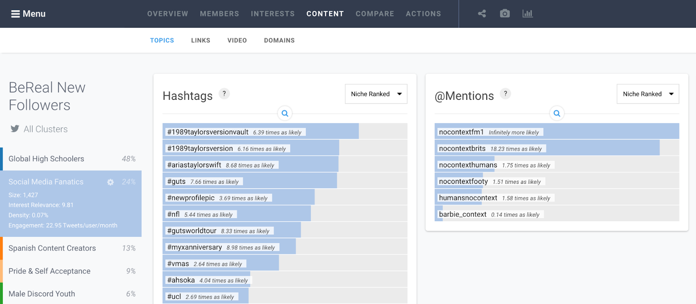Click the nocontextbrits mention row
Image resolution: width=696 pixels, height=304 pixels.
[x=557, y=148]
